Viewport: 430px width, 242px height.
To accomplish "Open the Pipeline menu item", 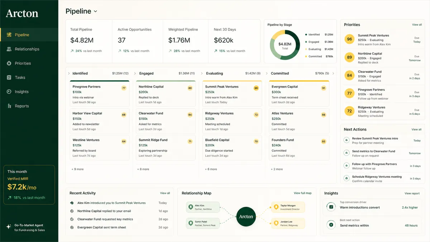I will [29, 35].
